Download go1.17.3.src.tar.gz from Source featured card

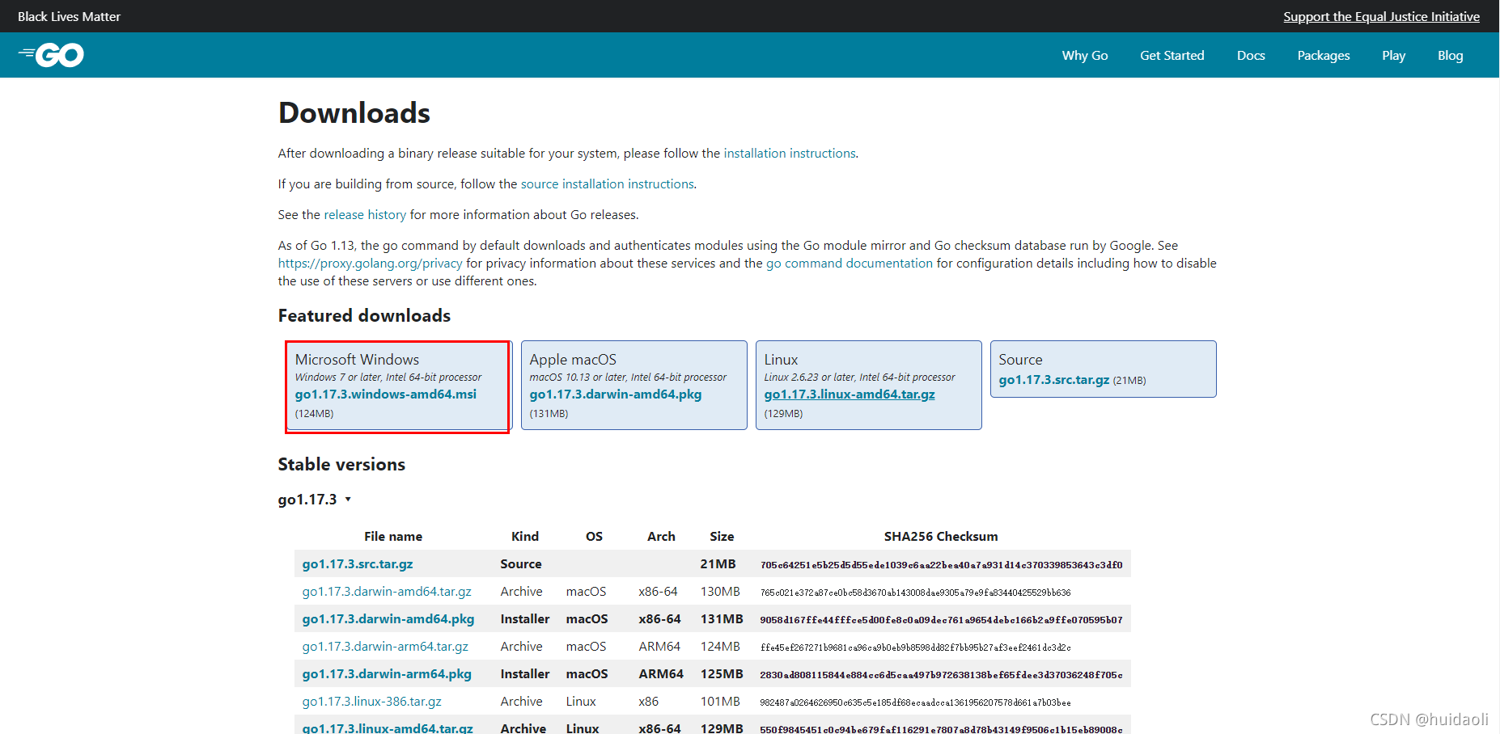tap(1053, 379)
